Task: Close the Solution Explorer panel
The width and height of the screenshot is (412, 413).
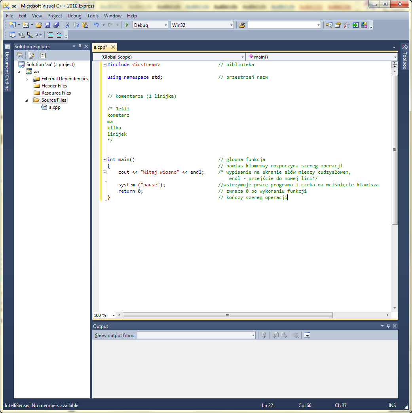Action: tap(86, 46)
